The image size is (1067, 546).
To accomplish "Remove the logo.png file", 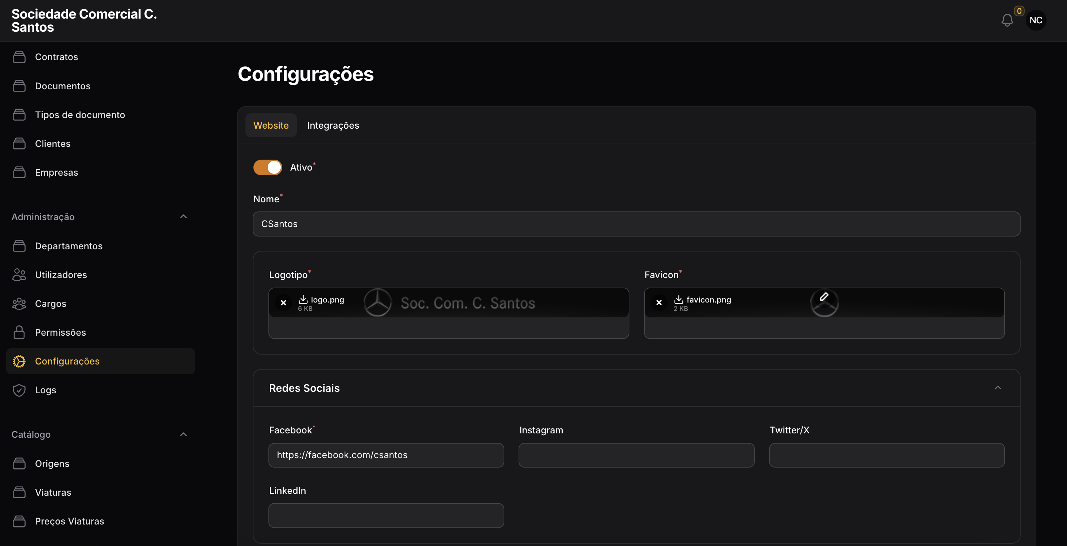I will tap(283, 303).
